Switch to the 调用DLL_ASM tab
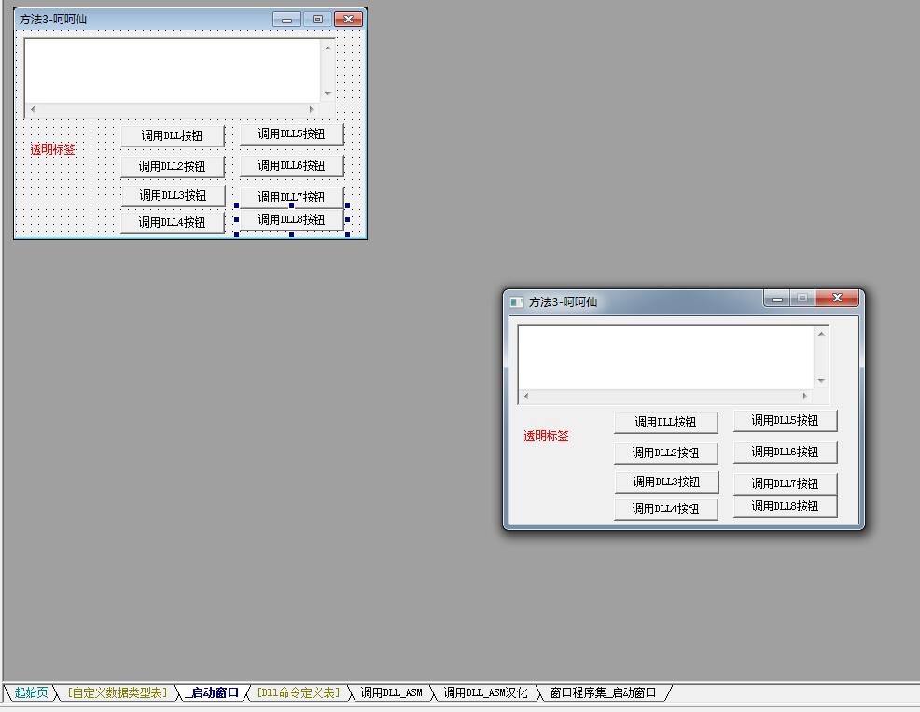 [391, 692]
